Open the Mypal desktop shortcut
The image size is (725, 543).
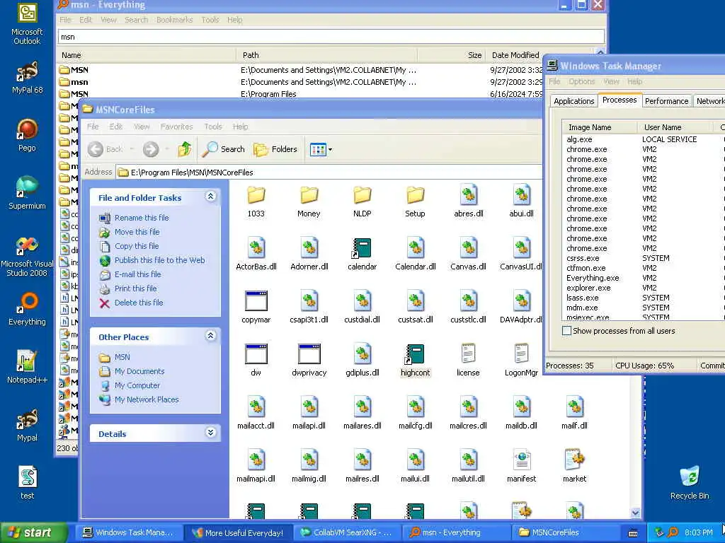tap(27, 425)
